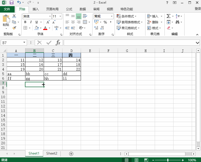Expand the formula bar chevron

197,43
